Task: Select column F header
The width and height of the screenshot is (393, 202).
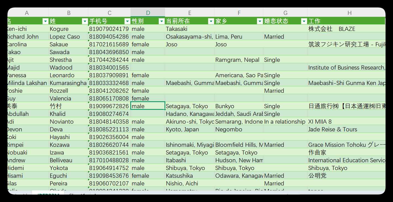Action: [x=239, y=13]
